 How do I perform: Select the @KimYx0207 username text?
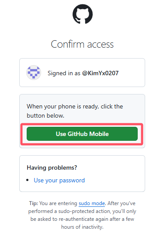click(100, 73)
